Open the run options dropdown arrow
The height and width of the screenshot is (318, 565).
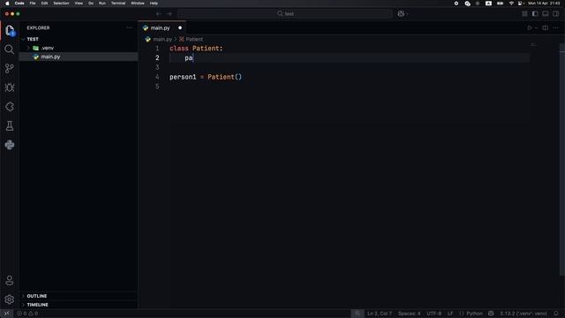click(x=536, y=27)
